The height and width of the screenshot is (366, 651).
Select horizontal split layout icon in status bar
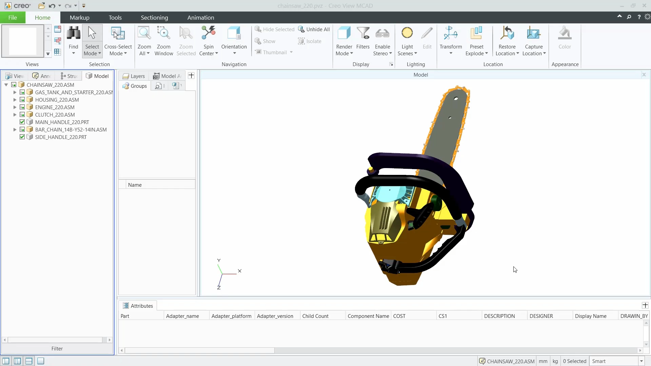[29, 361]
